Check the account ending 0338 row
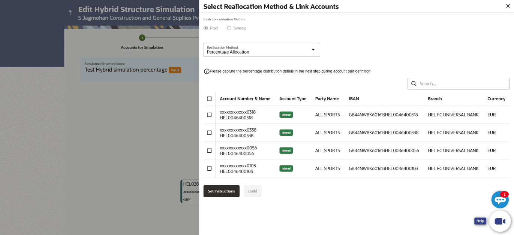 pyautogui.click(x=209, y=132)
